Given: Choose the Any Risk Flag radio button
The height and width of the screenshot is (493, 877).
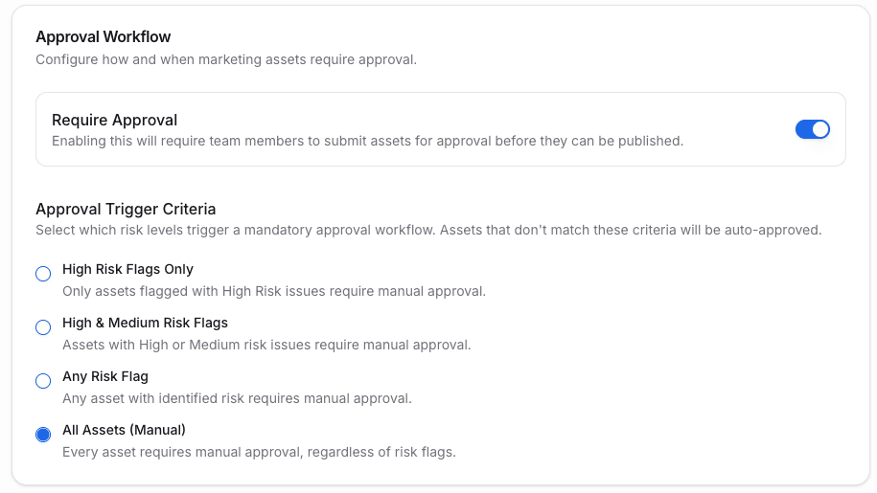Looking at the screenshot, I should [x=43, y=381].
